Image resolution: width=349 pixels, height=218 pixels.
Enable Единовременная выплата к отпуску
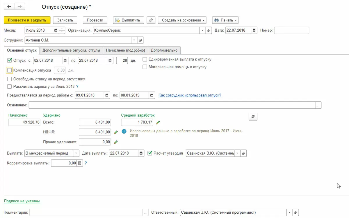click(145, 59)
